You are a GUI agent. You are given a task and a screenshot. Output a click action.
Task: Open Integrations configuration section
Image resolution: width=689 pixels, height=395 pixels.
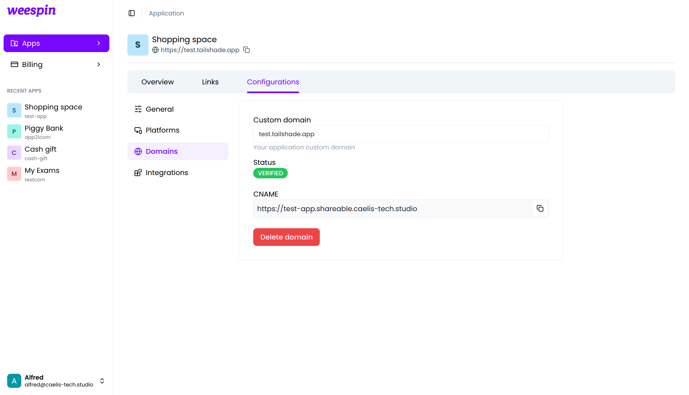click(167, 173)
